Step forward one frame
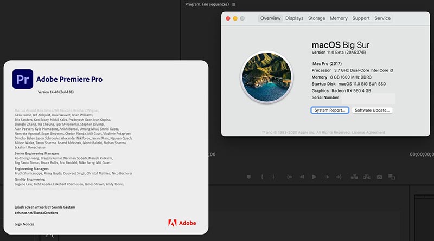The image size is (434, 241). (x=327, y=177)
